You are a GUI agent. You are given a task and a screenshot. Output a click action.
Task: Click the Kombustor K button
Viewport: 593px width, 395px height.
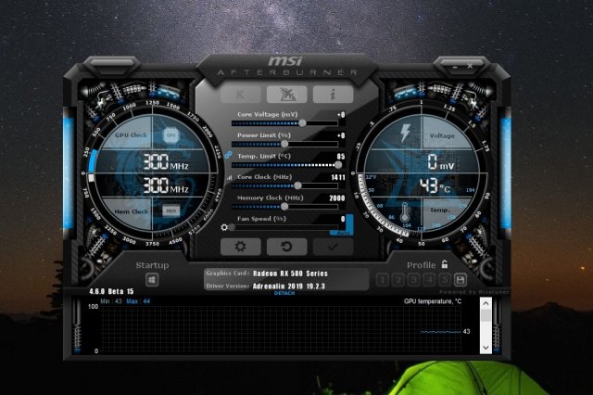pyautogui.click(x=241, y=95)
